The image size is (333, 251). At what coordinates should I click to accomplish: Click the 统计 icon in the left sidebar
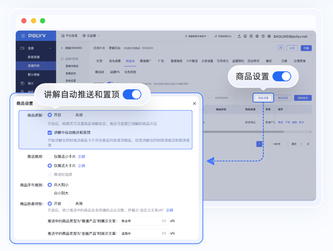pos(23,83)
